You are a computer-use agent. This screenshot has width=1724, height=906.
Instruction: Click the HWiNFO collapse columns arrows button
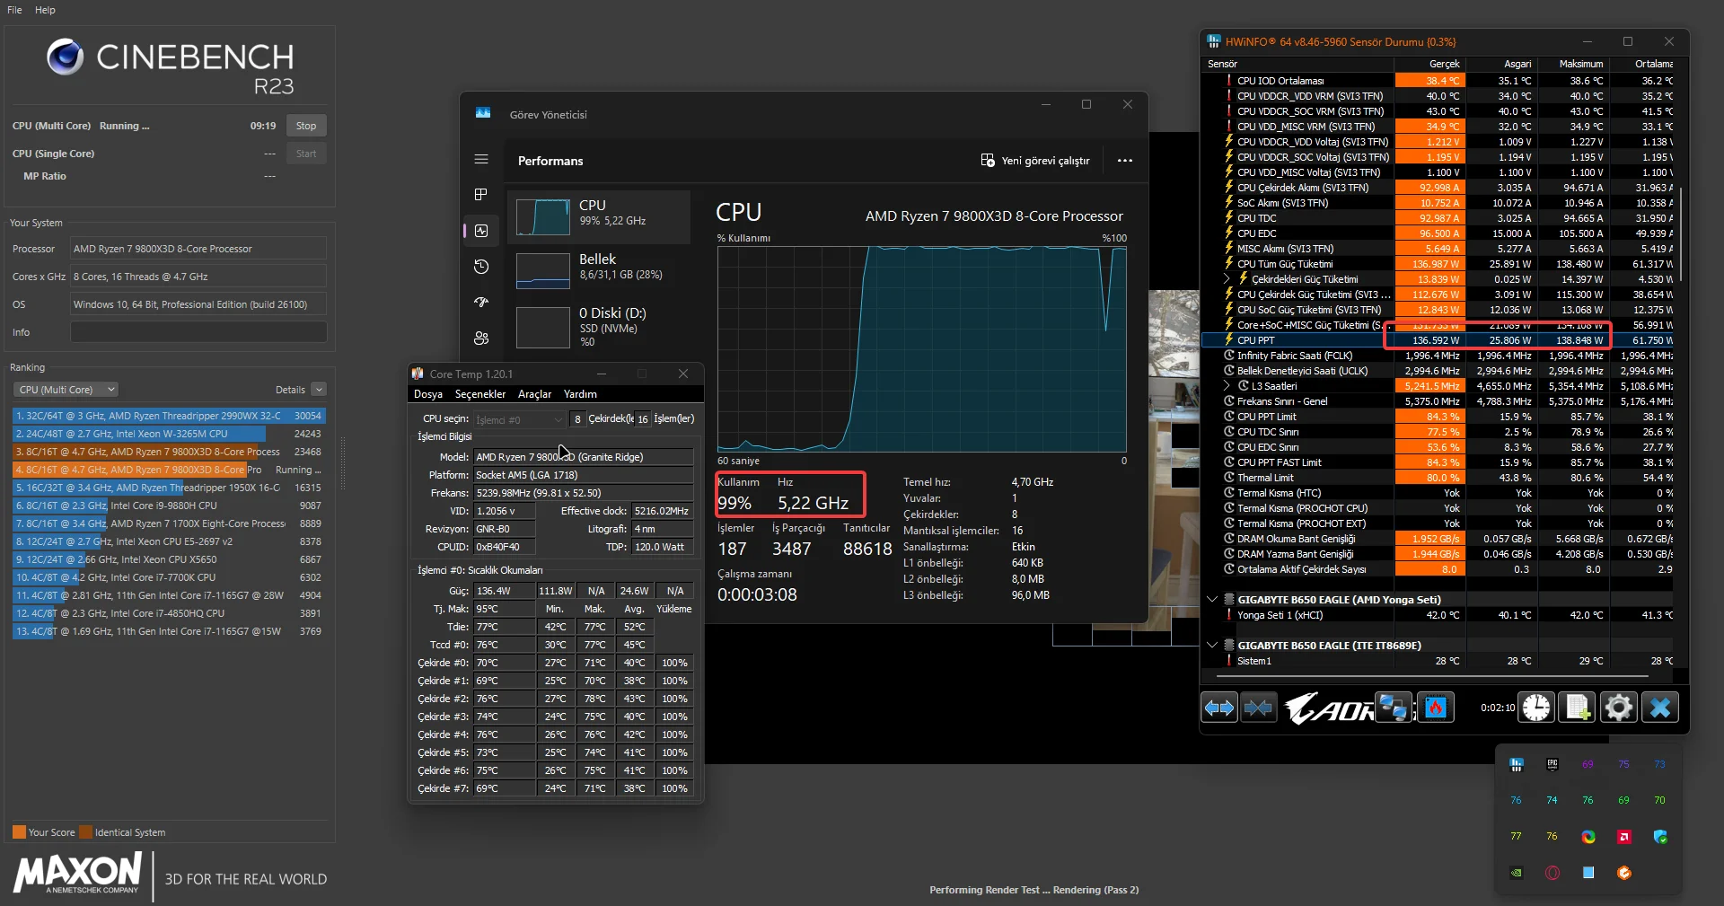pyautogui.click(x=1258, y=708)
